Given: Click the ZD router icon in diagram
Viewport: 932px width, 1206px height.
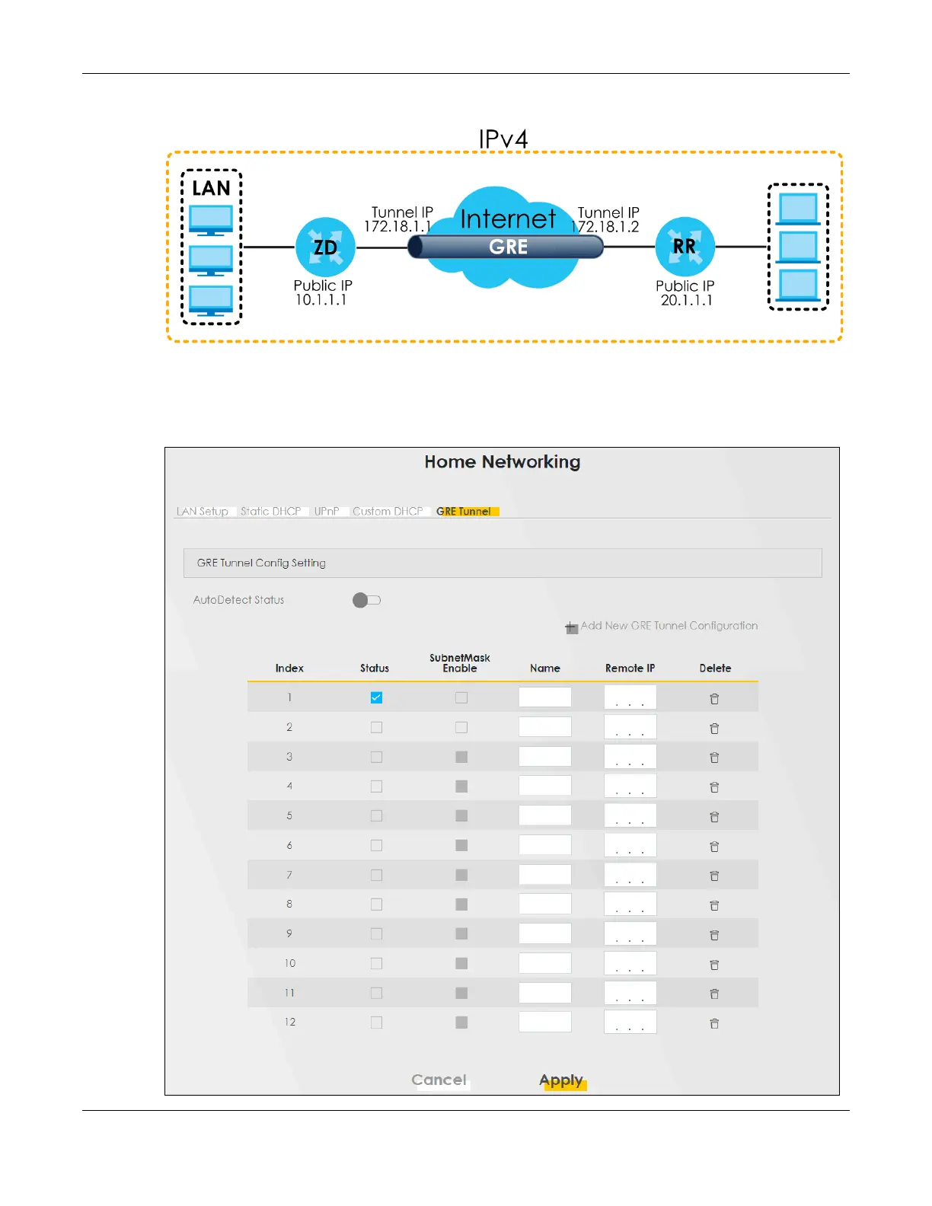Looking at the screenshot, I should pyautogui.click(x=325, y=247).
